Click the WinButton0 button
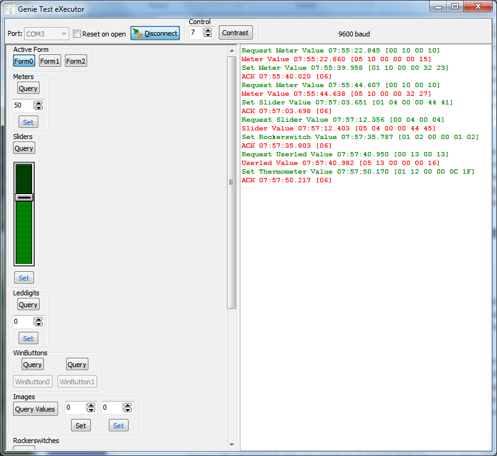The height and width of the screenshot is (456, 497). pyautogui.click(x=33, y=382)
